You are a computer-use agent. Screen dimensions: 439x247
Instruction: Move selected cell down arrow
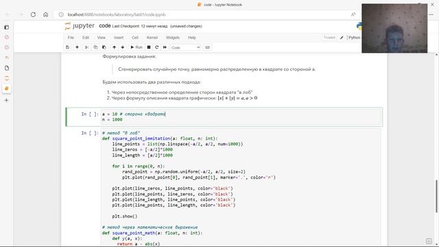pyautogui.click(x=123, y=47)
